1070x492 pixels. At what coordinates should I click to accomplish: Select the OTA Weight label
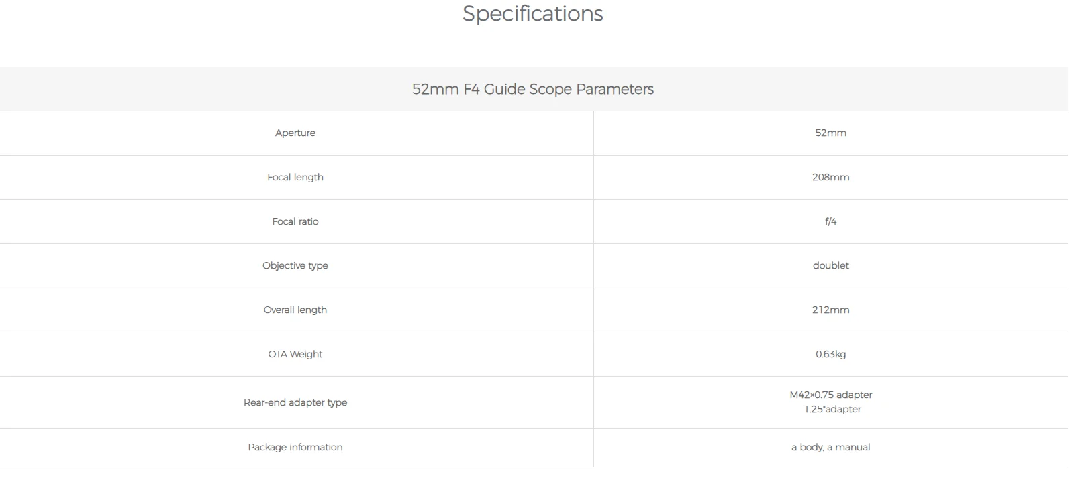[x=295, y=354]
